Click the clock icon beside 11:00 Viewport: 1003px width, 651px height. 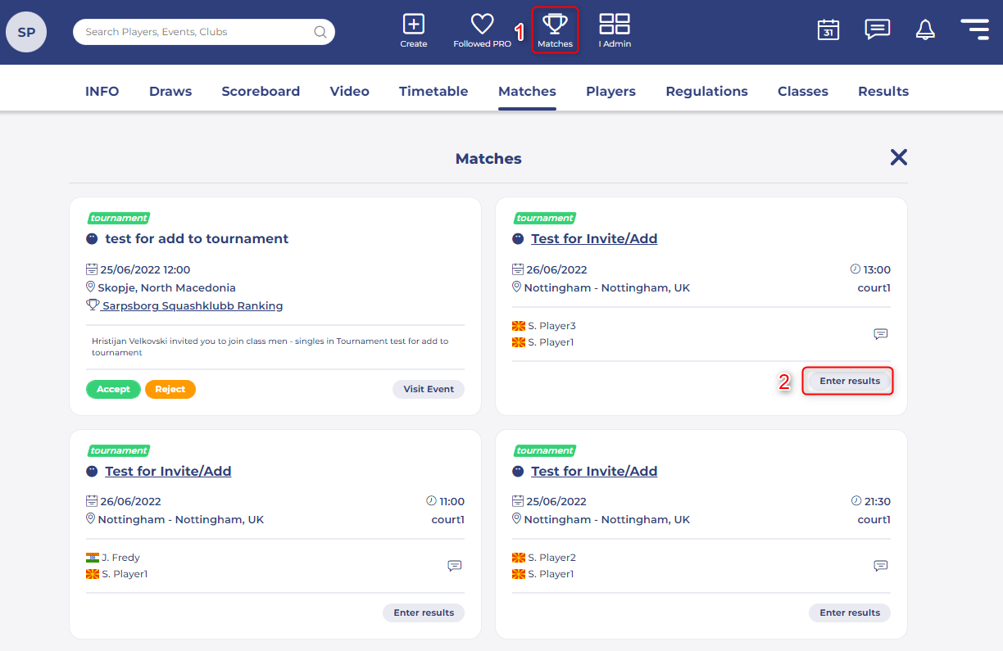431,501
